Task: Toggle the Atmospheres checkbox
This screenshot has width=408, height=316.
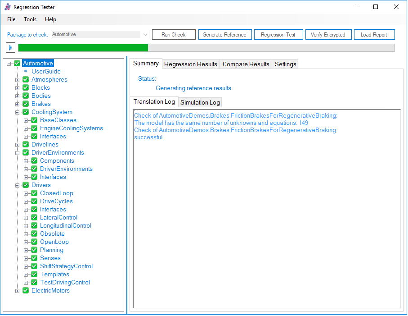Action: (x=26, y=79)
